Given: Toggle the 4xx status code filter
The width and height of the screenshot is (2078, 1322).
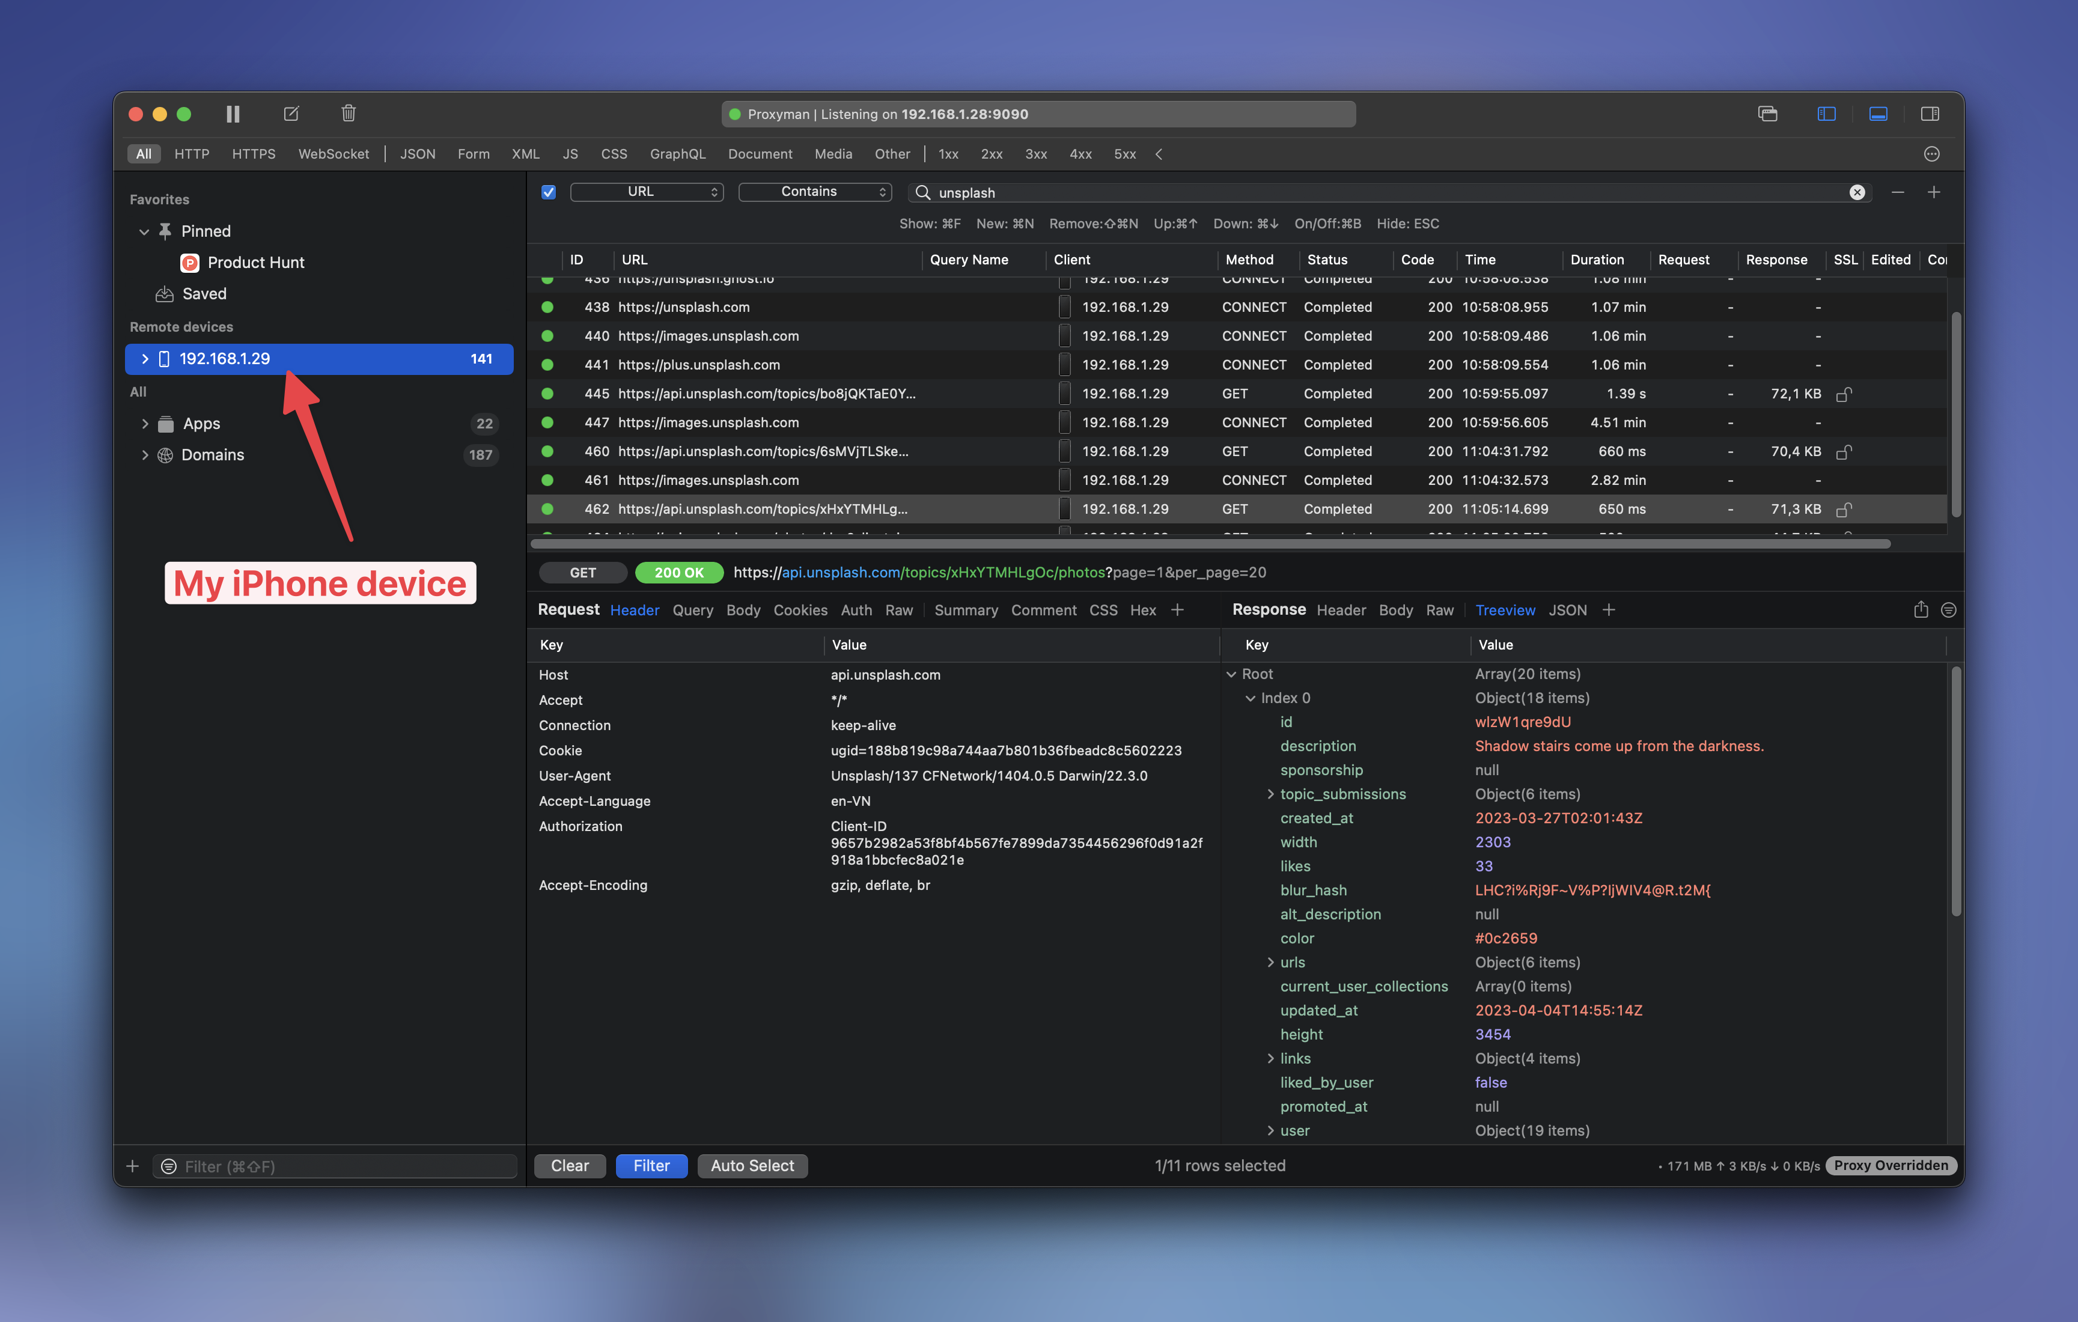Looking at the screenshot, I should tap(1080, 154).
